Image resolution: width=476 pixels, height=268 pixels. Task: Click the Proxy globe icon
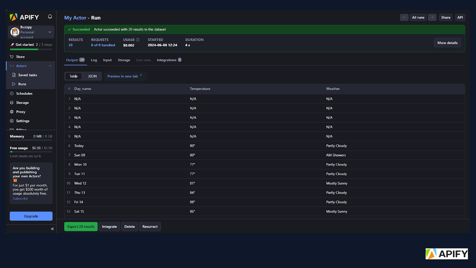12,112
